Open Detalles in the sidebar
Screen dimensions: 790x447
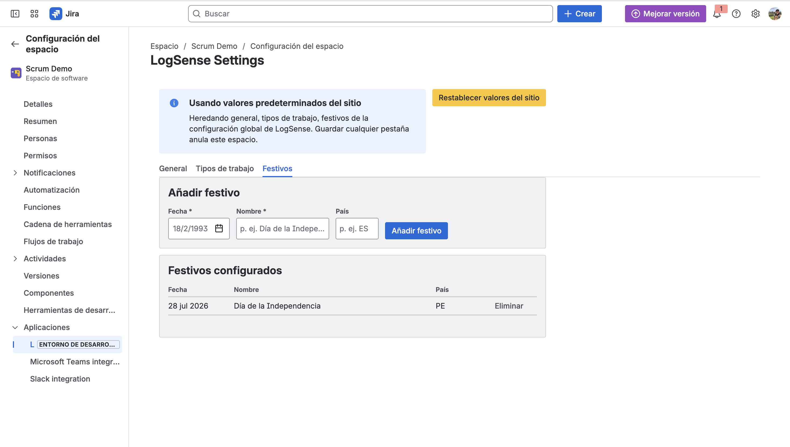tap(38, 104)
